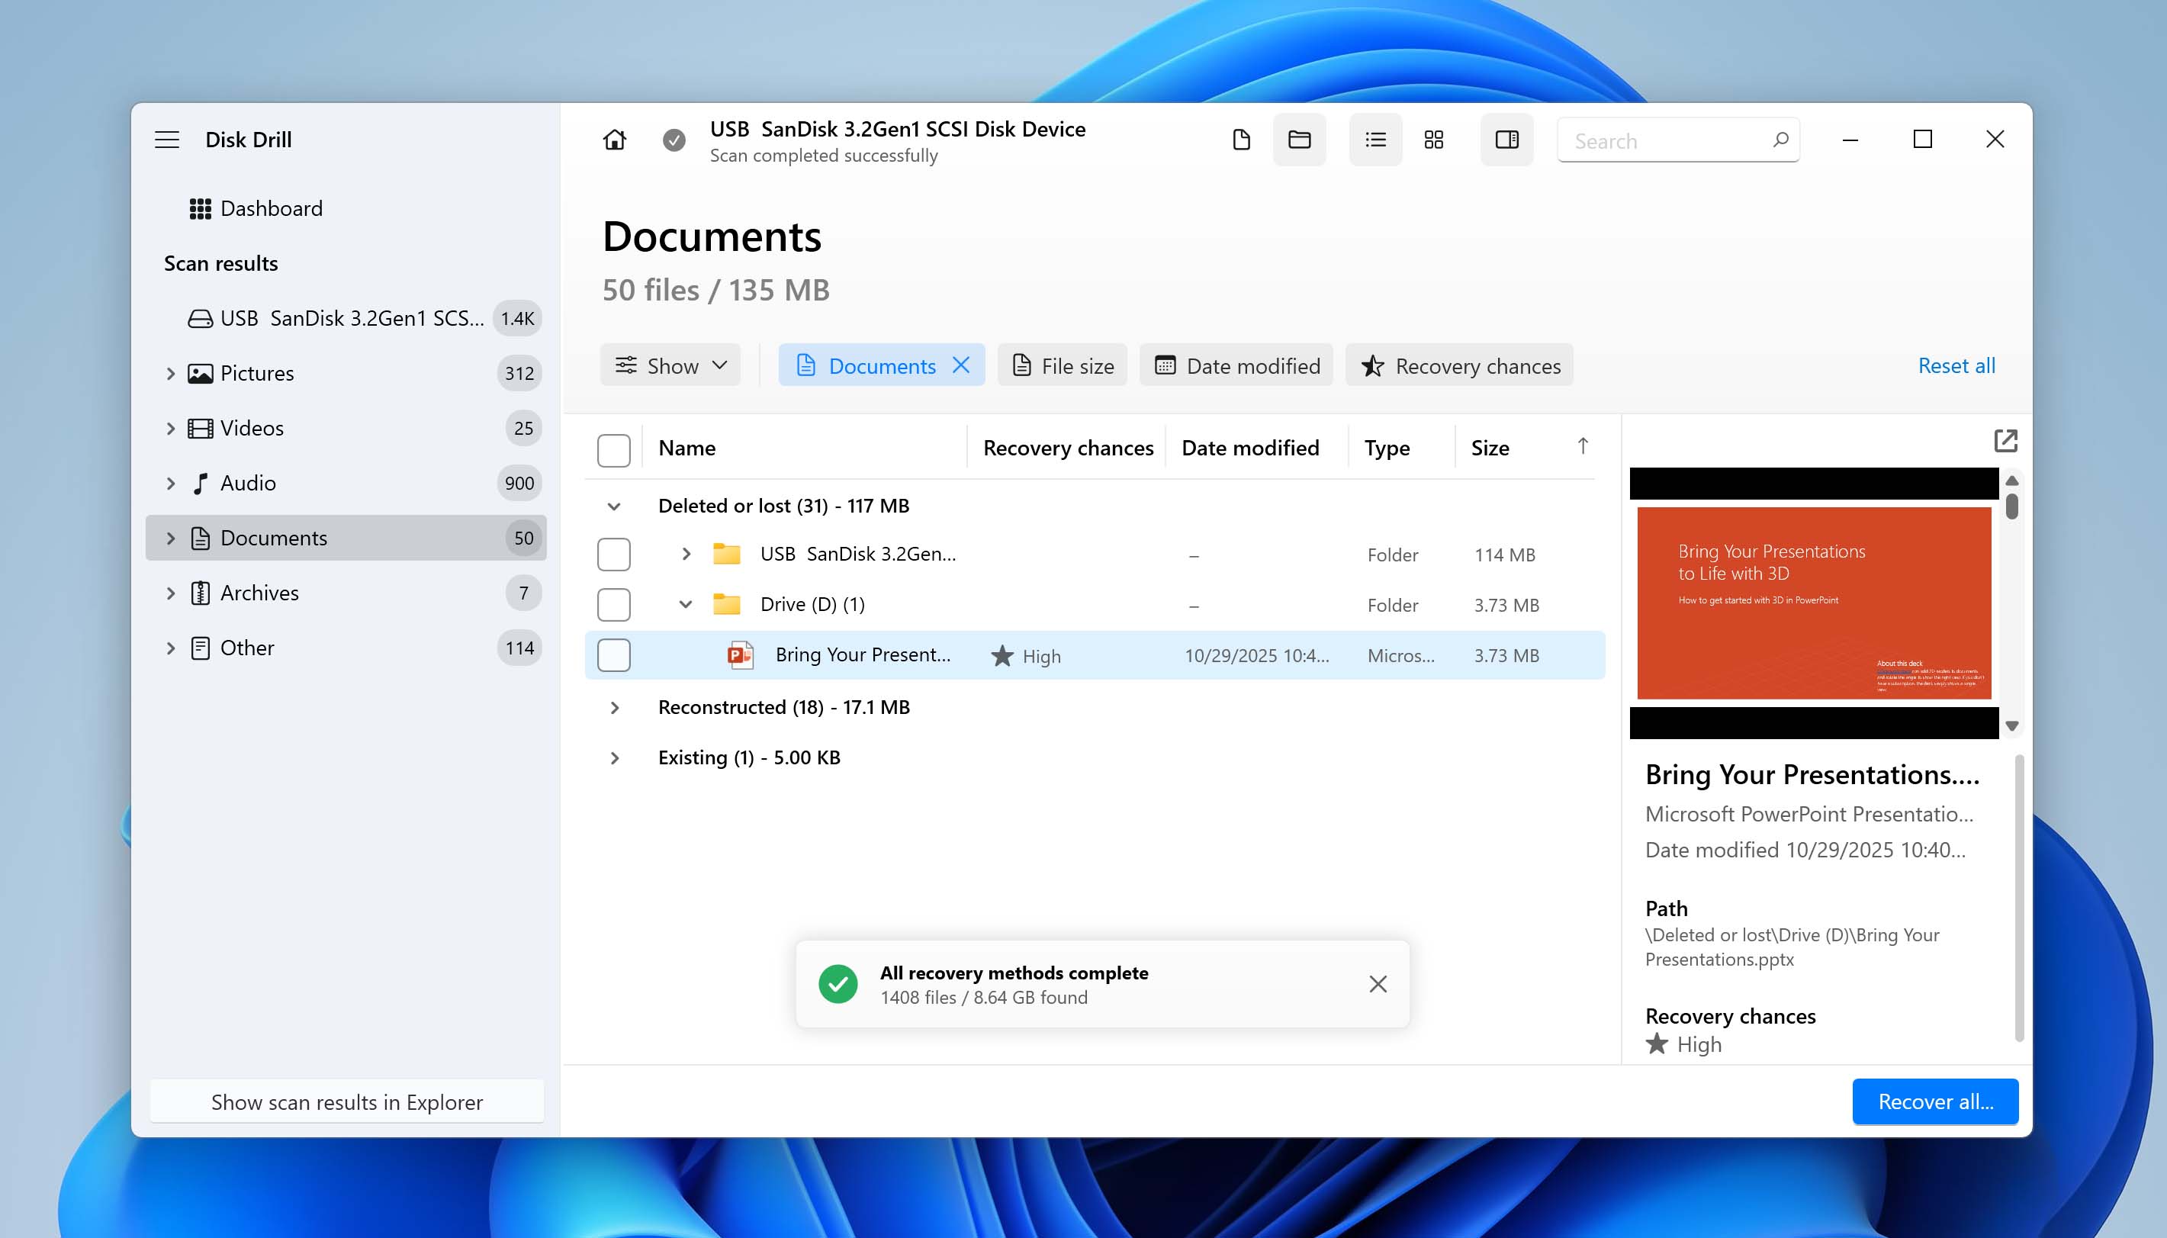Open the Show filter dropdown
This screenshot has height=1238, width=2167.
tap(670, 365)
